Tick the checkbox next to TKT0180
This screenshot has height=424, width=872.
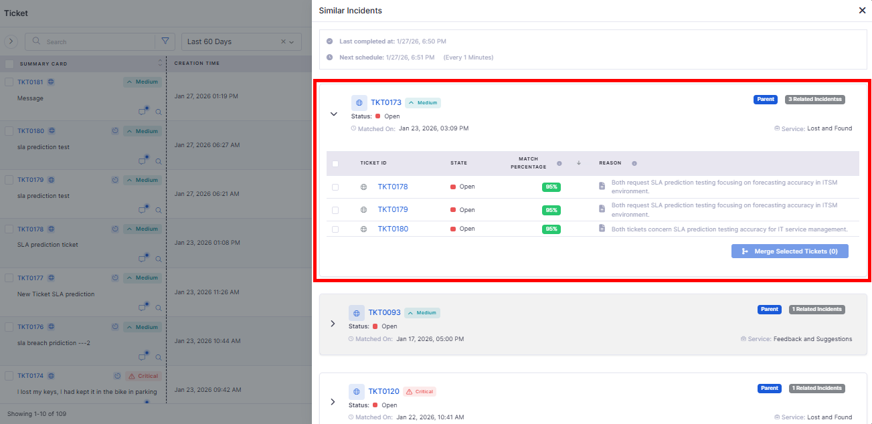335,229
